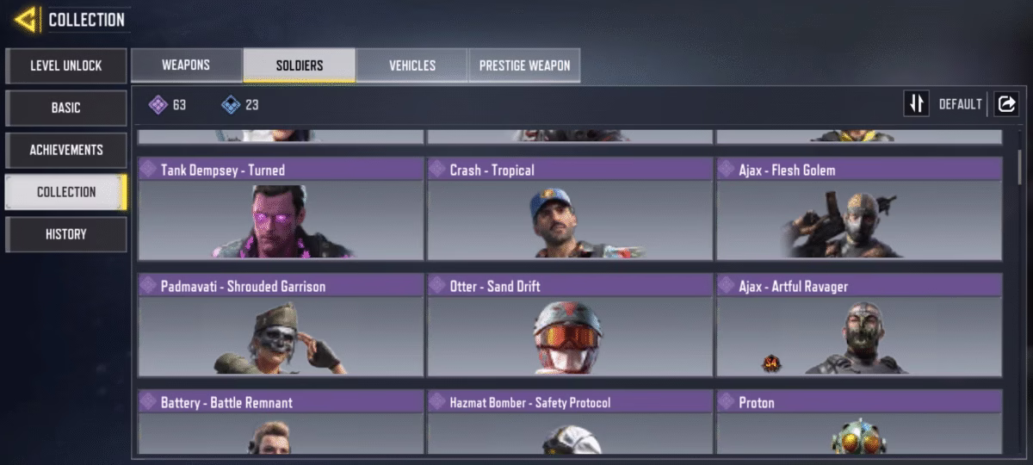Switch to the Vehicles tab
This screenshot has height=465, width=1033.
(x=412, y=65)
